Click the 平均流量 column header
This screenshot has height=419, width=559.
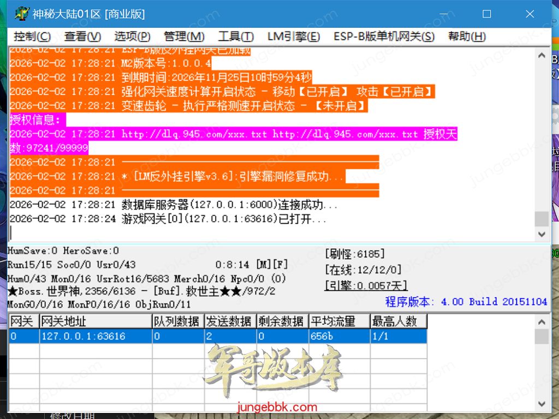pos(338,321)
